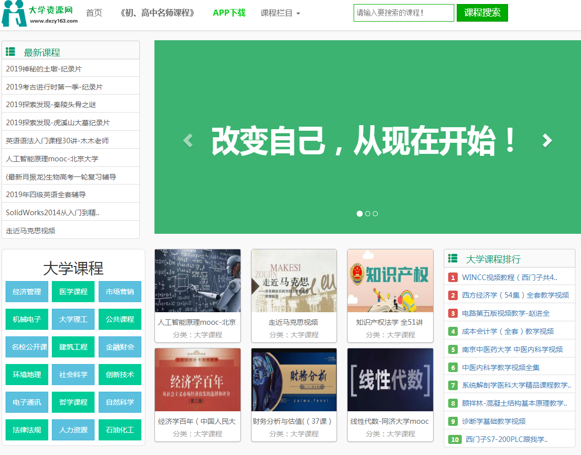This screenshot has width=581, height=455.
Task: Select the 经济管理 category tile
Action: pos(27,292)
